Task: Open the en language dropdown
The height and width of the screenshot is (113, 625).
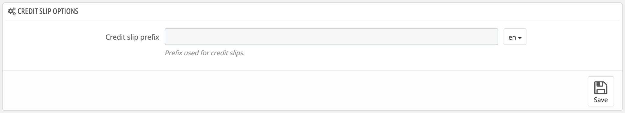Action: (x=515, y=37)
